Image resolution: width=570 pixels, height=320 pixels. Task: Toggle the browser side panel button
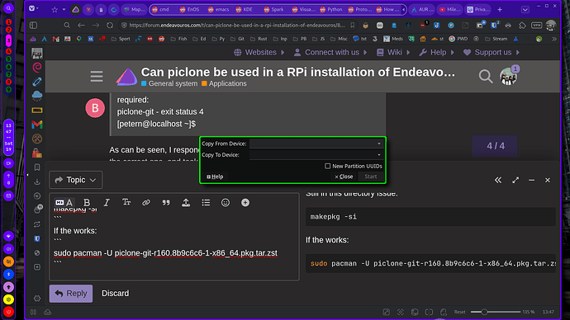33,25
